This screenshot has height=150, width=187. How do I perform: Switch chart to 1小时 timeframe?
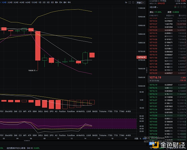click(4, 2)
